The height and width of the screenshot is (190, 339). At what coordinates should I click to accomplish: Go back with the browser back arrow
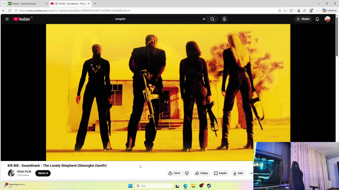tap(3, 11)
